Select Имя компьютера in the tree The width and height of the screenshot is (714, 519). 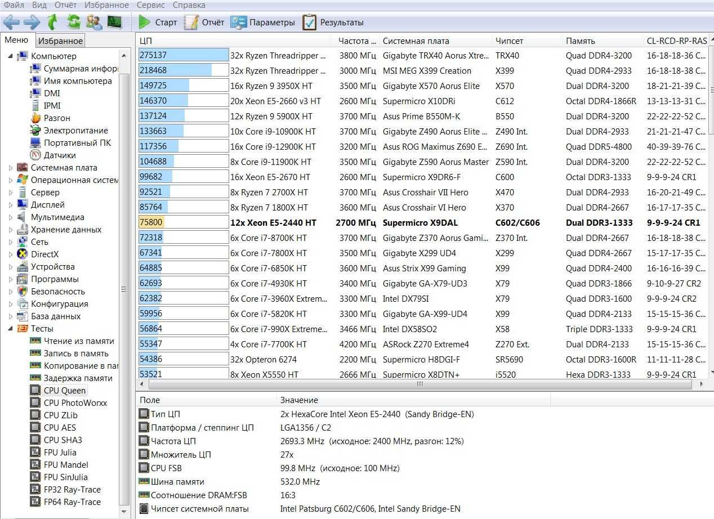71,81
